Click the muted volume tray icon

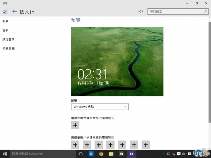174,154
